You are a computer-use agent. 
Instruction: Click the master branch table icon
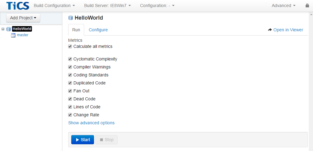point(13,35)
